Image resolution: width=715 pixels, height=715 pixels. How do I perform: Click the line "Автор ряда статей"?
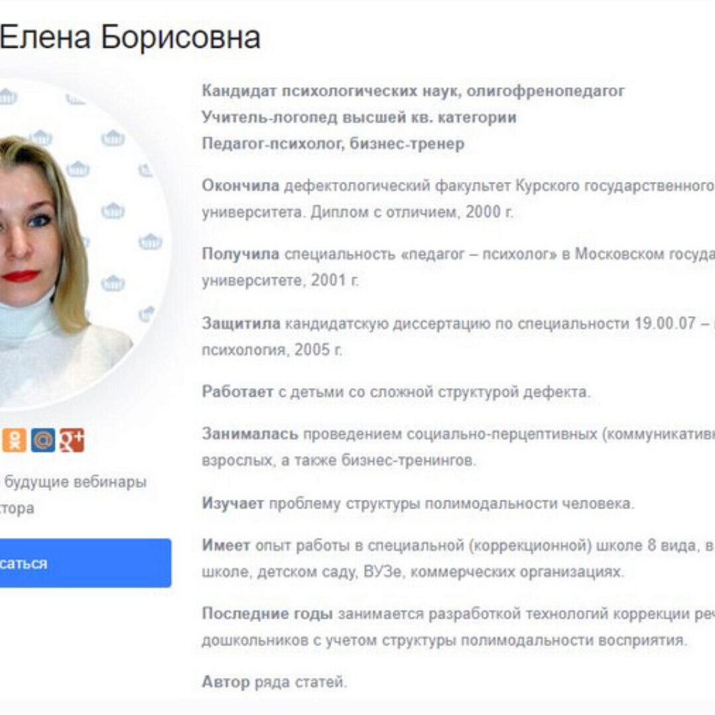(275, 682)
